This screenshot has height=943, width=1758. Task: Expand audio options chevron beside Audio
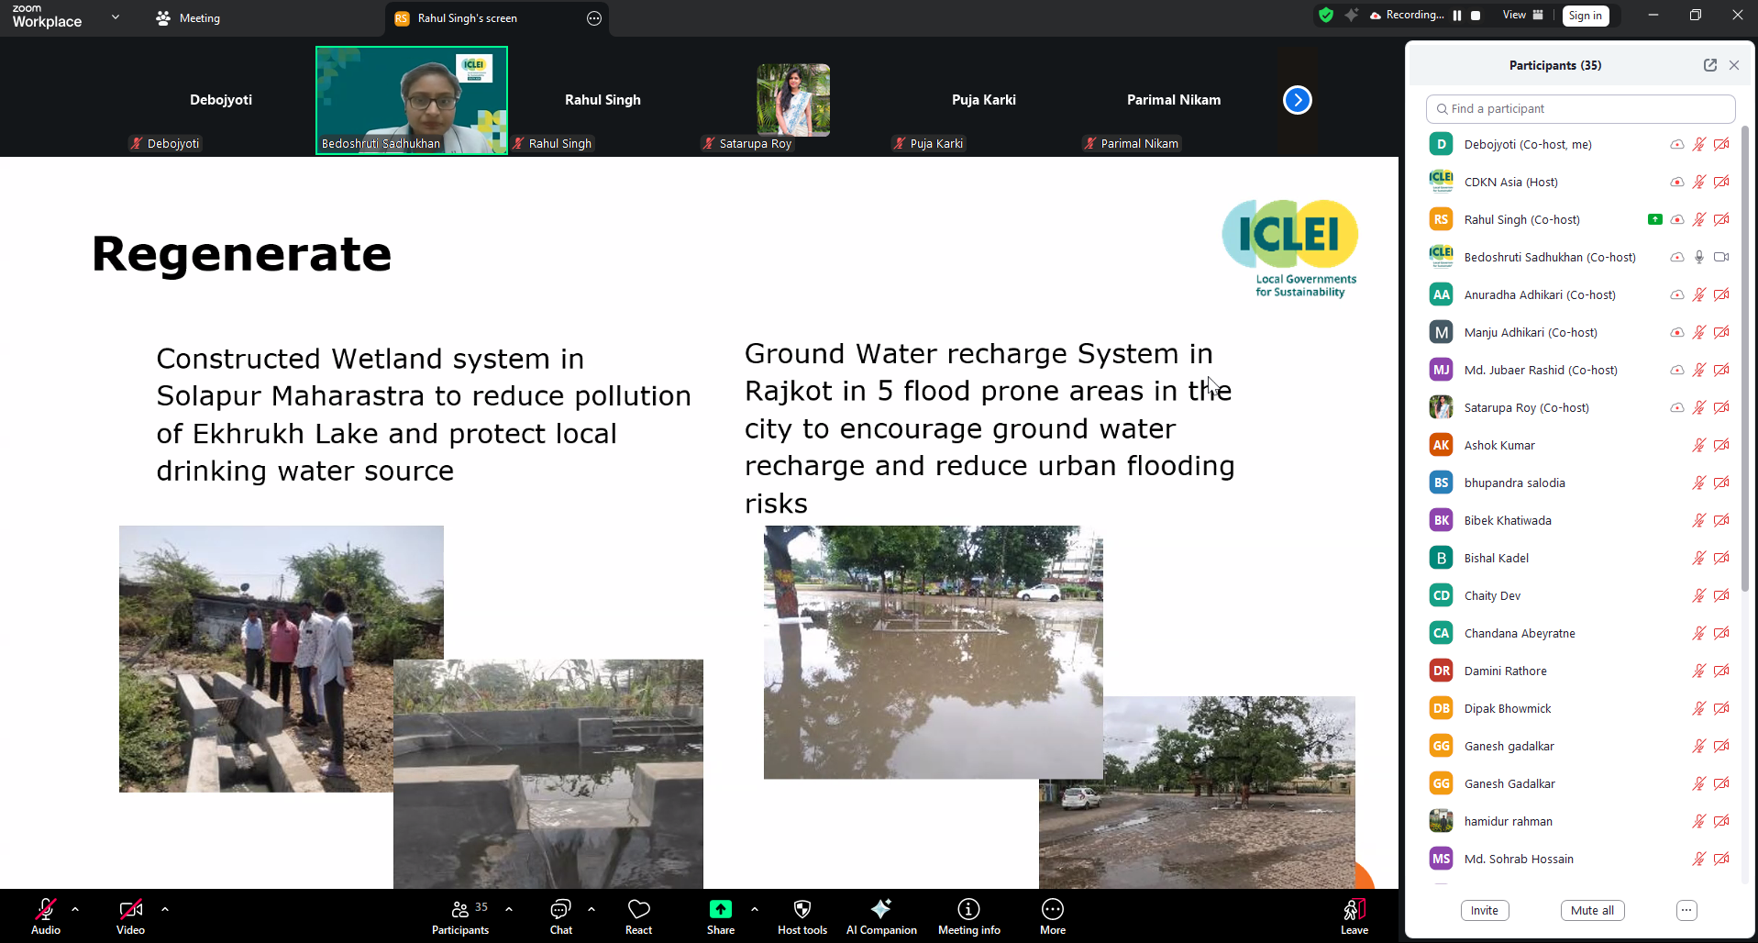click(x=75, y=909)
